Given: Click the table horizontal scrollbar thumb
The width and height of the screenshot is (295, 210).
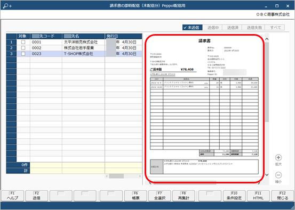Looking at the screenshot, I should [116, 176].
